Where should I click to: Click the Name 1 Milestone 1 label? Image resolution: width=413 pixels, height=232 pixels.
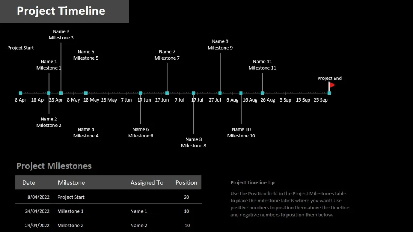click(49, 65)
